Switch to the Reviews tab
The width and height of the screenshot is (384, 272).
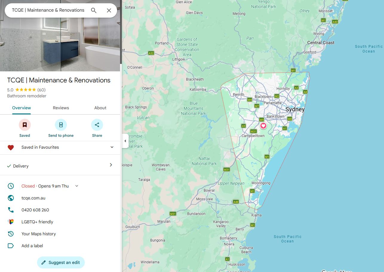[61, 108]
